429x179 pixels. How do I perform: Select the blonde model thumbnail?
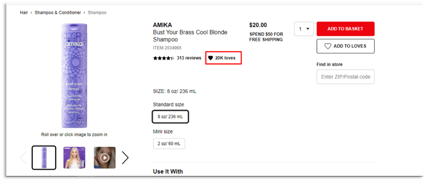[74, 158]
